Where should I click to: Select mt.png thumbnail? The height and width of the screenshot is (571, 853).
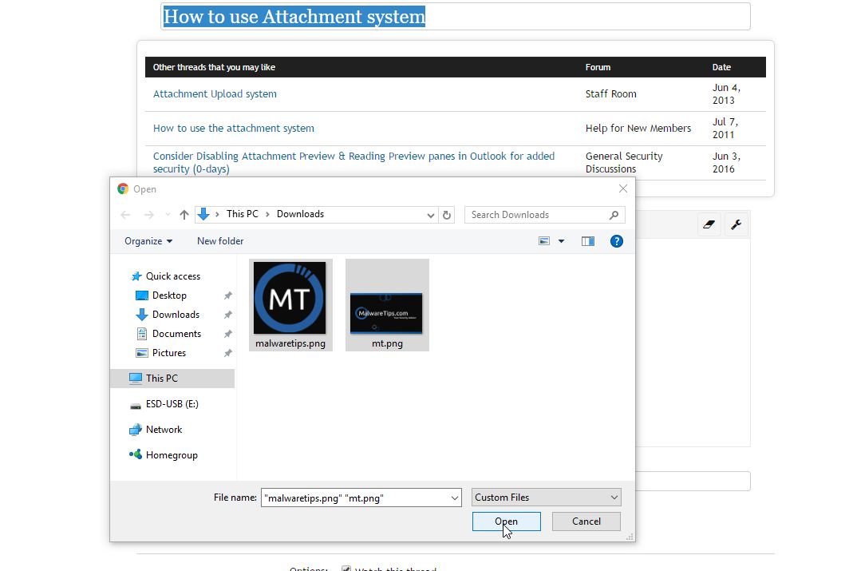click(x=387, y=305)
